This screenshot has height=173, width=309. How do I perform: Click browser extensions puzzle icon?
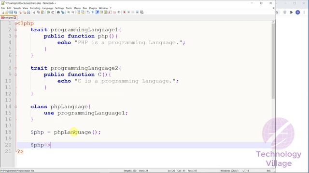291,12
